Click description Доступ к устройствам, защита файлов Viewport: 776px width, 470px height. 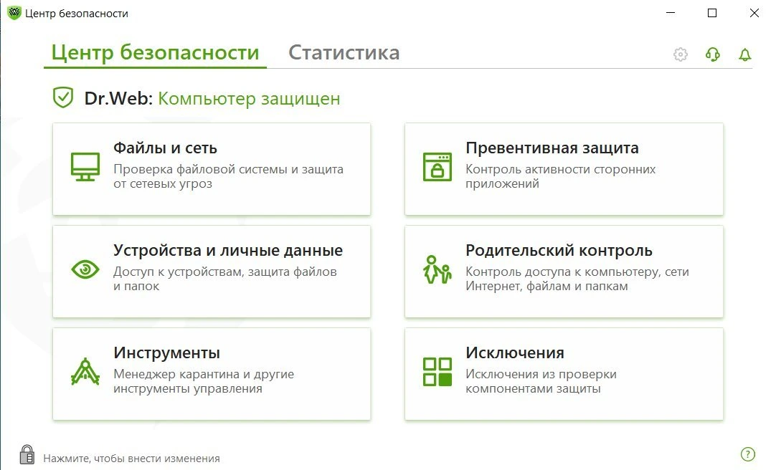click(224, 272)
